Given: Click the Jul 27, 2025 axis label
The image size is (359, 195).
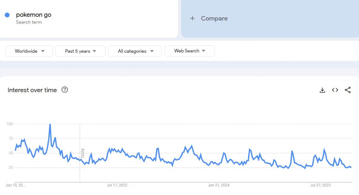Looking at the screenshot, I should [320, 185].
